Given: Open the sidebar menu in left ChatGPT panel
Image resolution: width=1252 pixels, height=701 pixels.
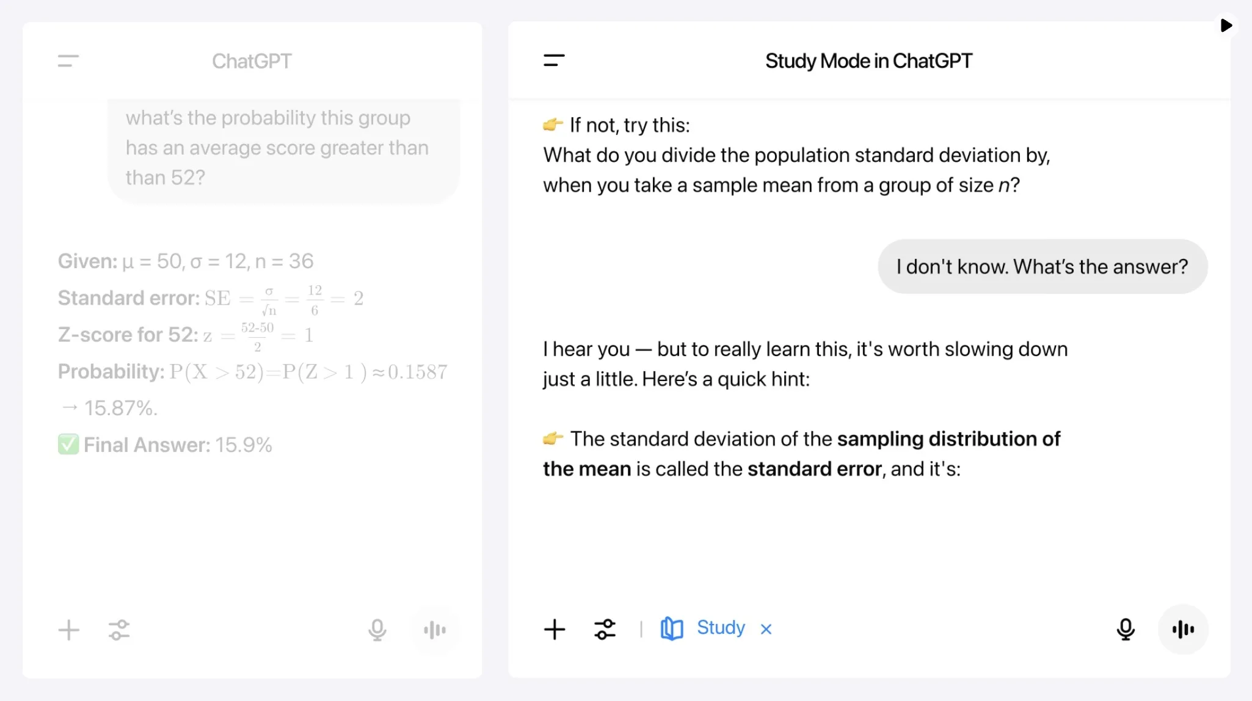Looking at the screenshot, I should tap(68, 61).
